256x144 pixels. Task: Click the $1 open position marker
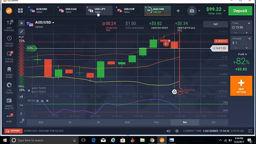166,44
